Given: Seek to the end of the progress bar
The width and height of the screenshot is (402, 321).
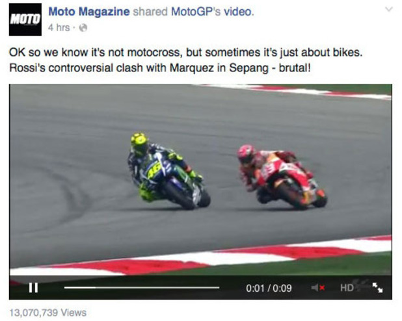Looking at the screenshot, I should pos(219,287).
